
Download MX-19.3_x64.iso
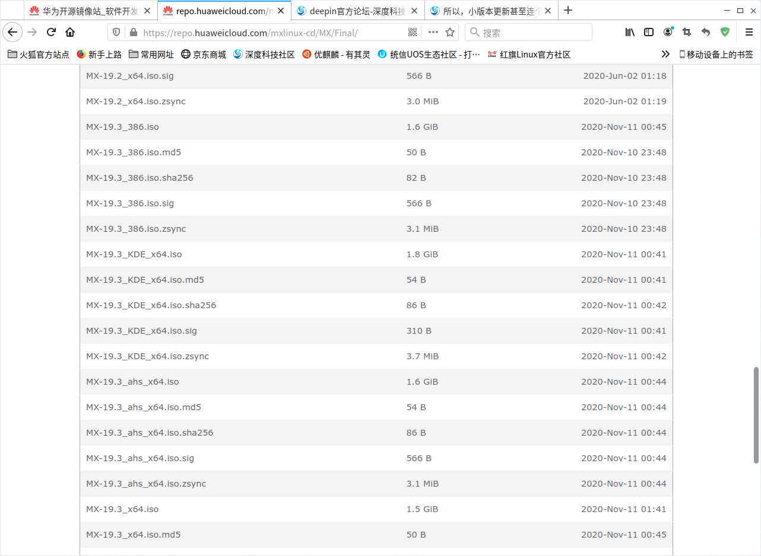122,509
